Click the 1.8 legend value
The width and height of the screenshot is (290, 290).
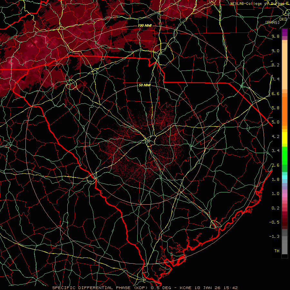click(x=275, y=179)
